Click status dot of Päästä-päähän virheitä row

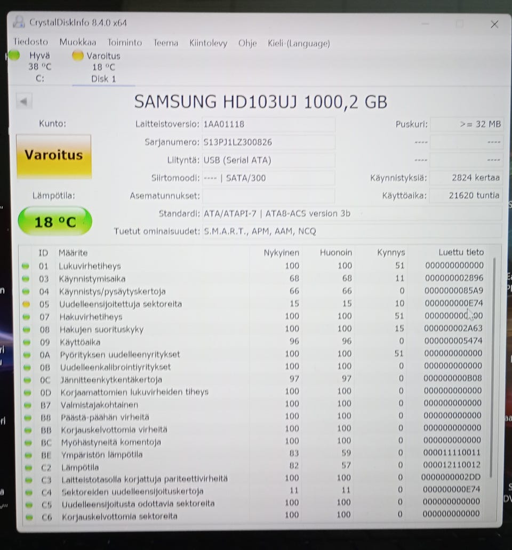[x=28, y=418]
